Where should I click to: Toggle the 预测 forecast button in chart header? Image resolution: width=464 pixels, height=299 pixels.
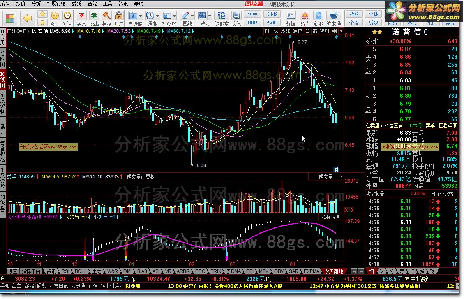coord(324,31)
